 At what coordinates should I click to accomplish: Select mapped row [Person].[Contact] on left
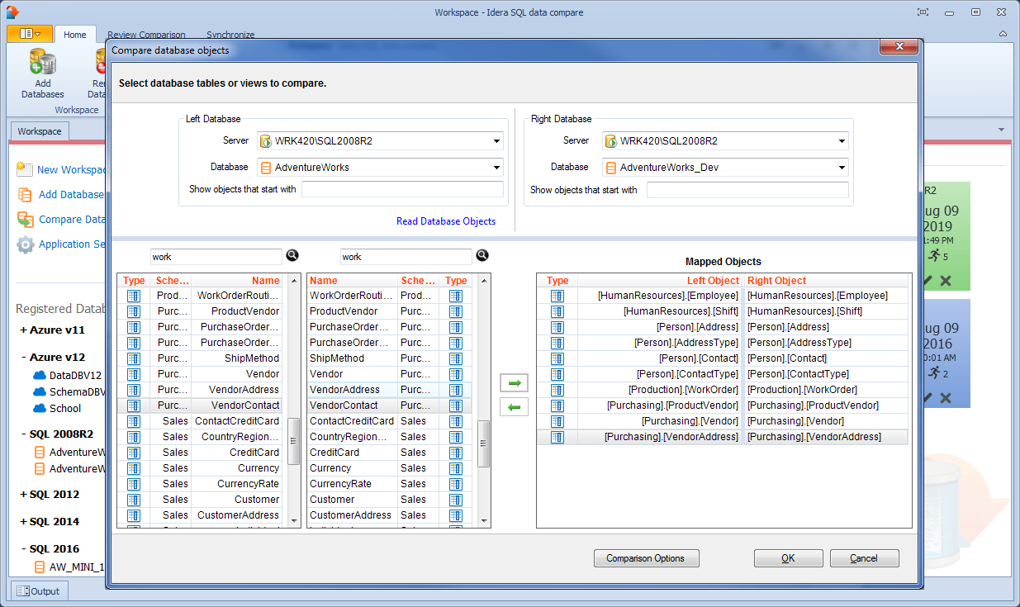pyautogui.click(x=698, y=358)
